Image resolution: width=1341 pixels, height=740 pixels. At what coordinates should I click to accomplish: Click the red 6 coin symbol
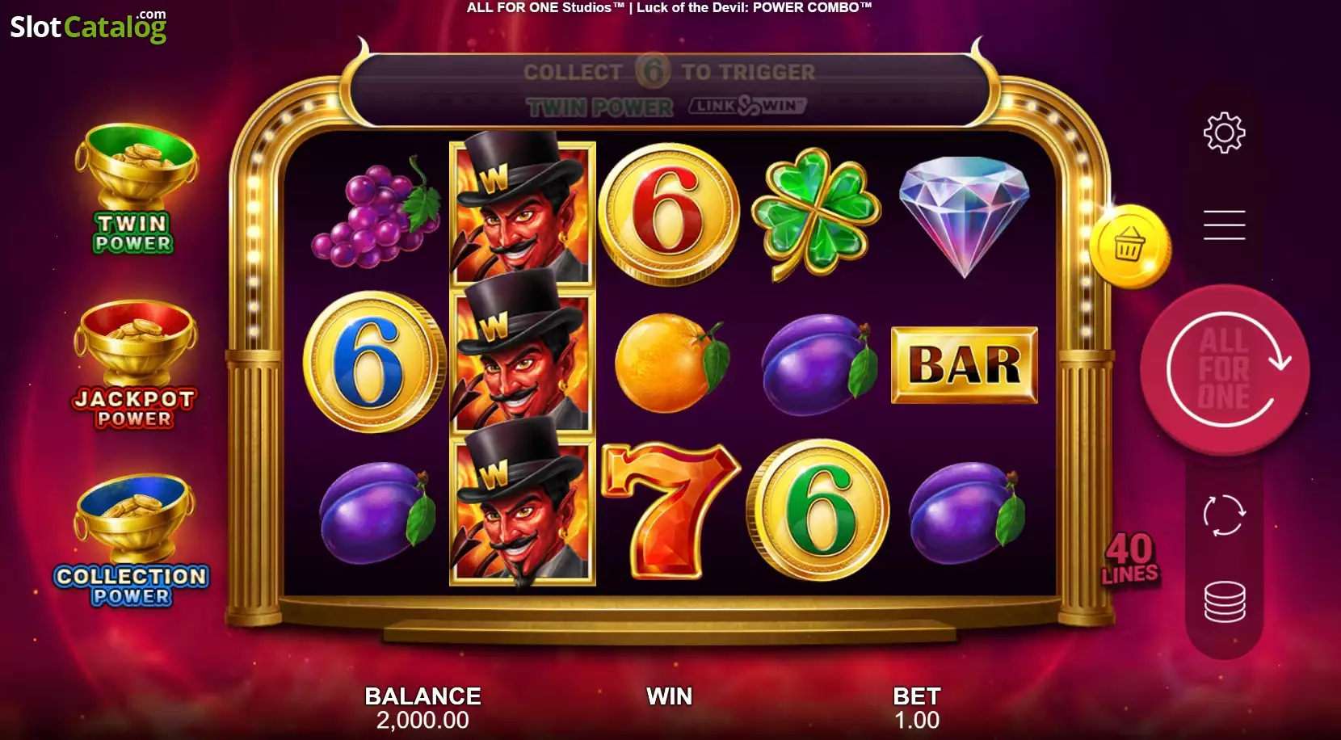click(669, 213)
